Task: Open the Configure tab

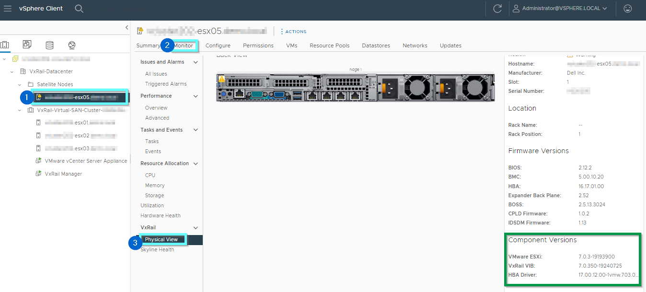Action: click(218, 45)
